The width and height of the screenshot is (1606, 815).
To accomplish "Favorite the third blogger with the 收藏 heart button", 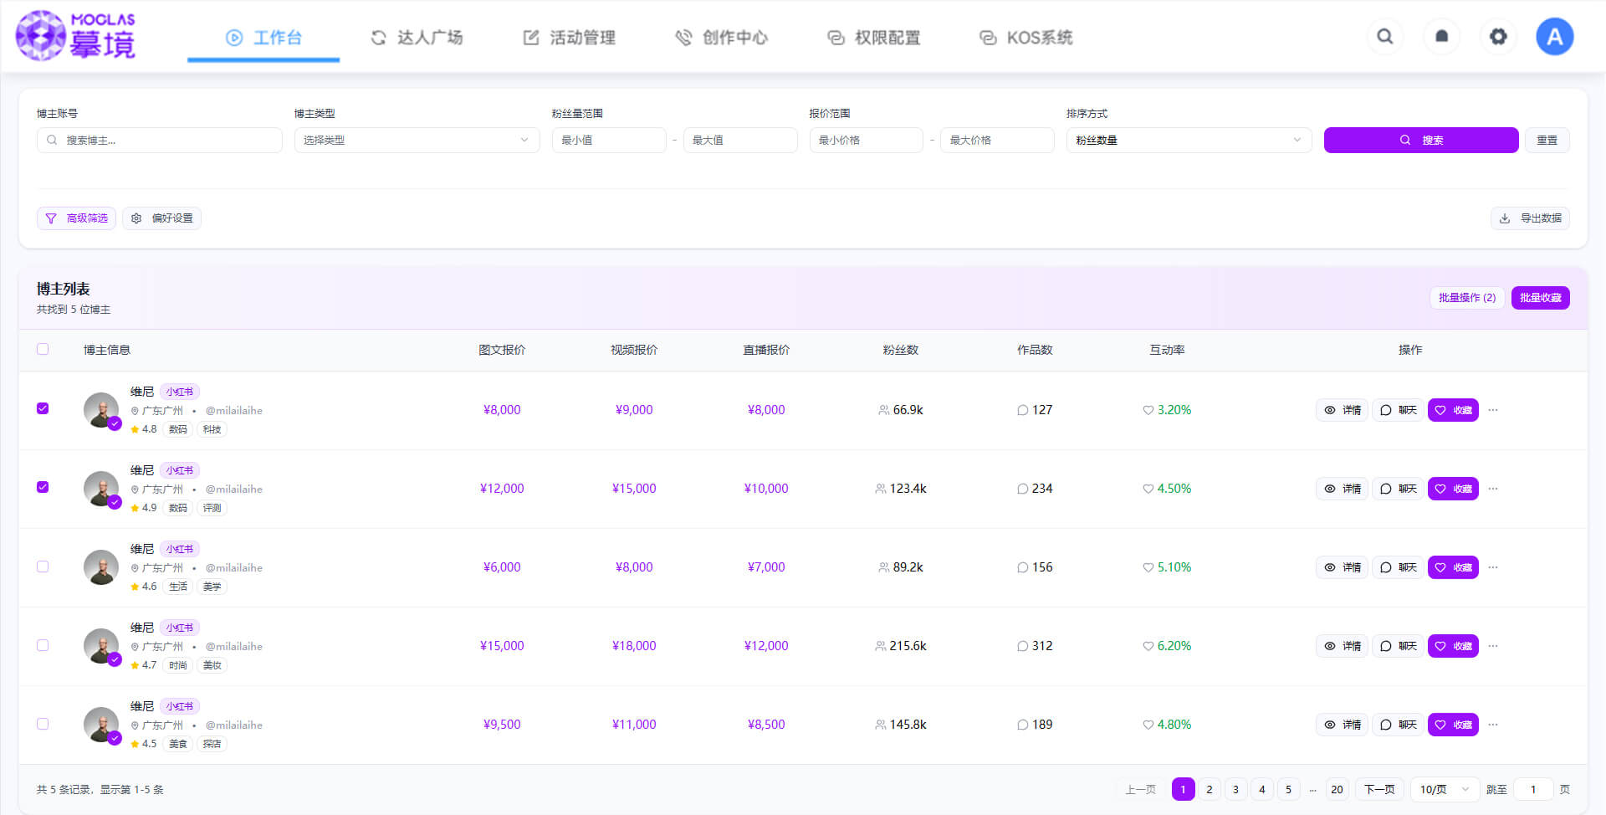I will [x=1453, y=567].
